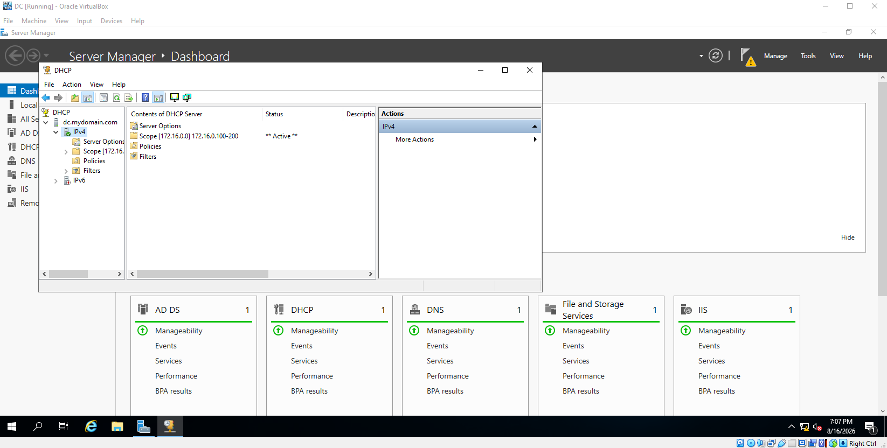
Task: Switch to Server Manager taskbar icon
Action: click(143, 426)
